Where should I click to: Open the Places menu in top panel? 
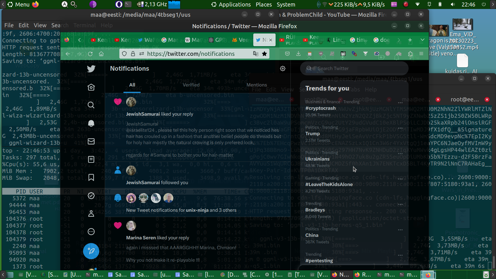tap(264, 4)
